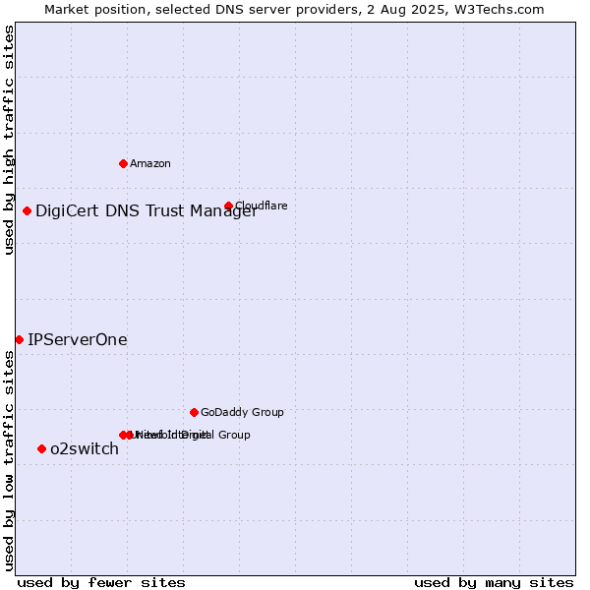Click the Cloudflare label

click(262, 206)
